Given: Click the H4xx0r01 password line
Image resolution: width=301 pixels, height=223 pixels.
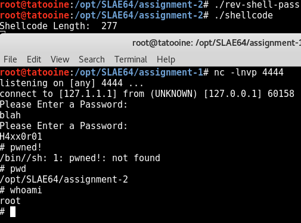Looking at the screenshot, I should pyautogui.click(x=21, y=137).
